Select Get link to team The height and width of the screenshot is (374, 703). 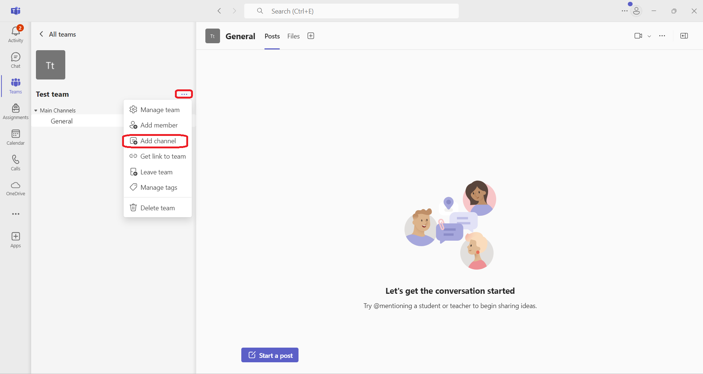tap(158, 156)
